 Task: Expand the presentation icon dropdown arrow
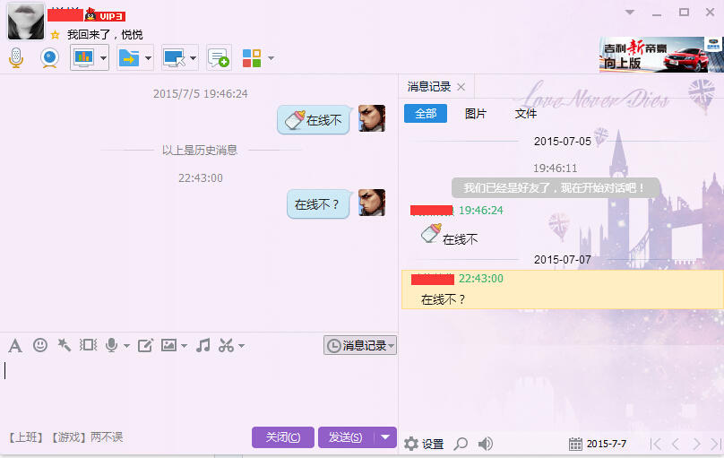[103, 58]
